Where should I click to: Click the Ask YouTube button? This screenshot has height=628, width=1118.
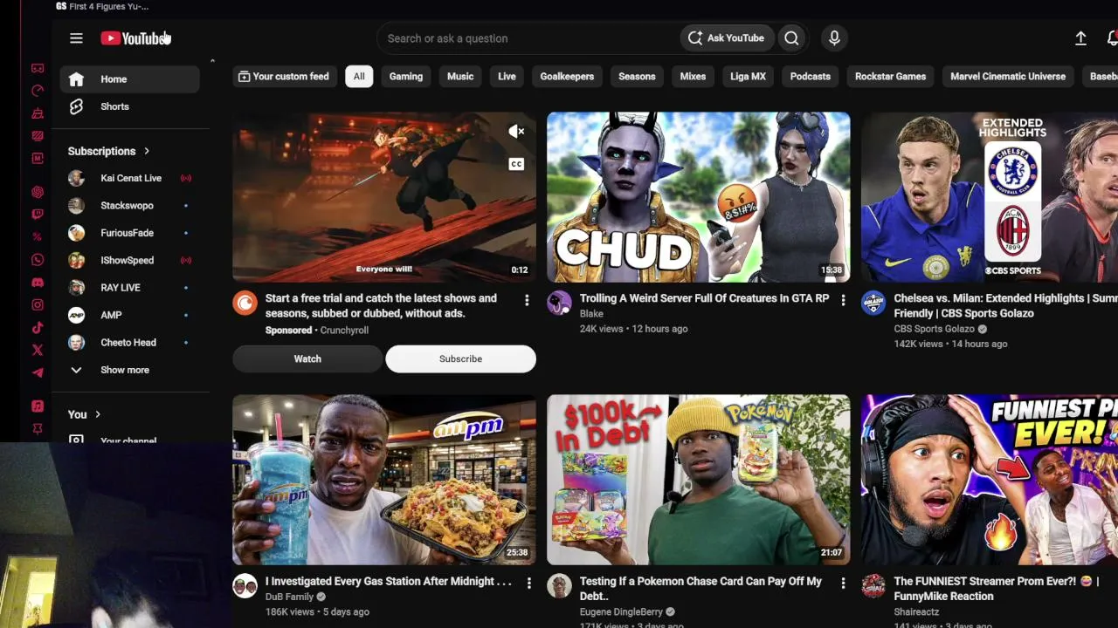click(727, 38)
